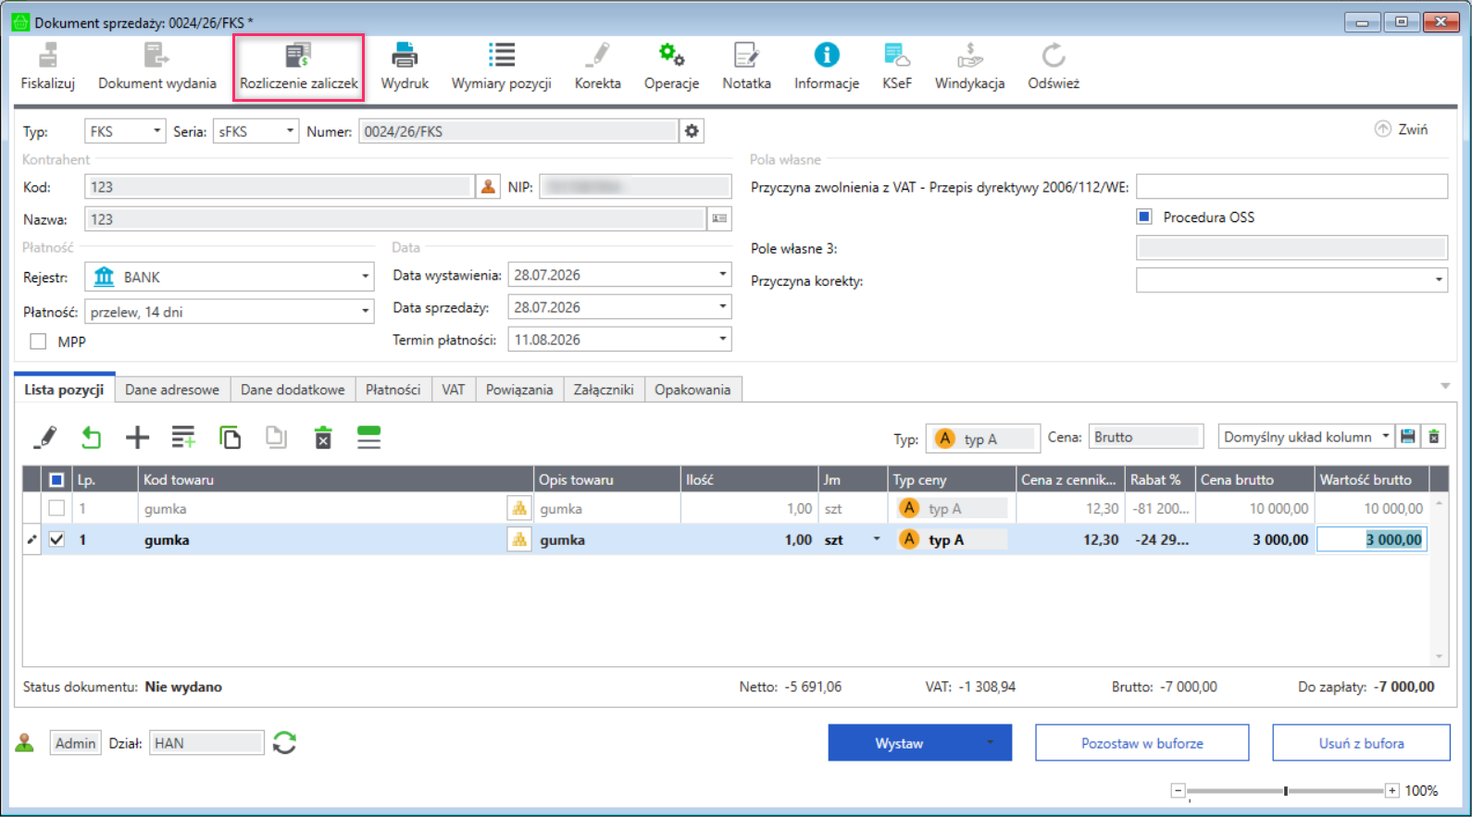1472x817 pixels.
Task: Save column layout with the diskette icon
Action: point(1408,437)
